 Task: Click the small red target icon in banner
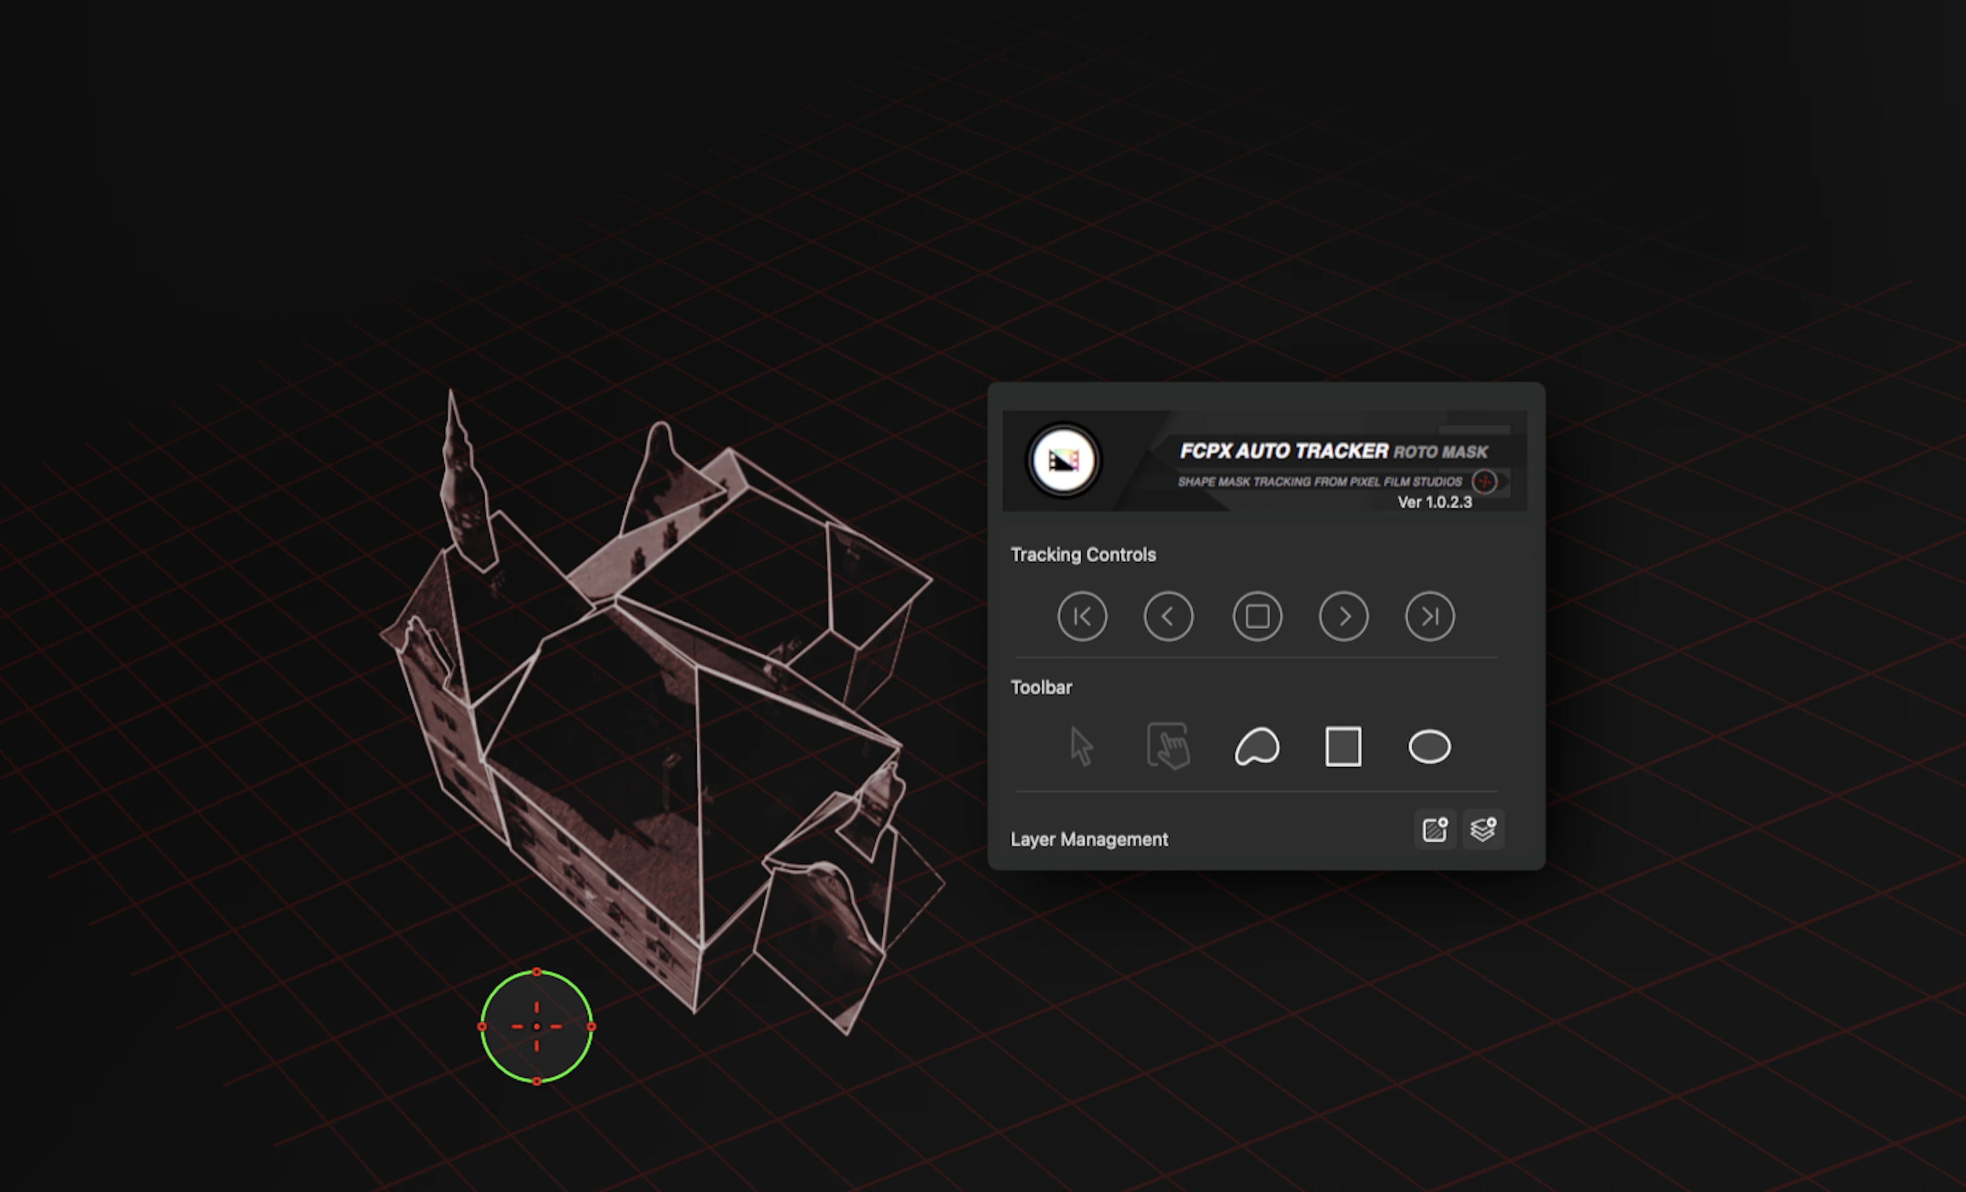coord(1484,481)
